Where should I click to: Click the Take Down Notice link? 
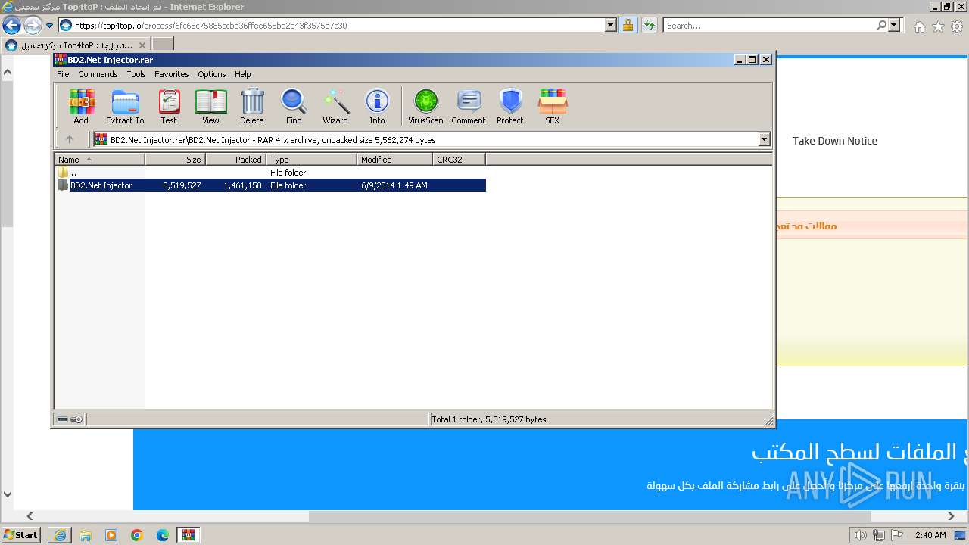coord(835,141)
